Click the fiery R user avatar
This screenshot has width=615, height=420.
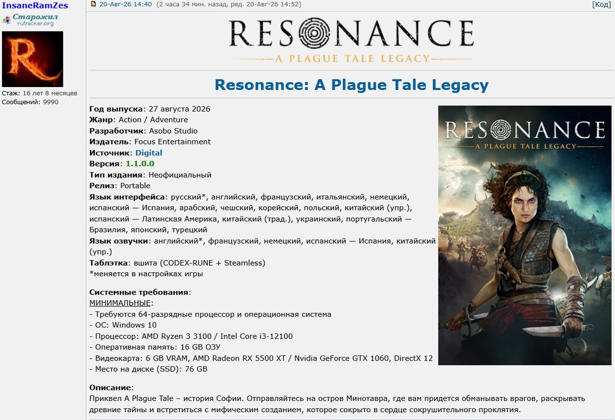[33, 59]
